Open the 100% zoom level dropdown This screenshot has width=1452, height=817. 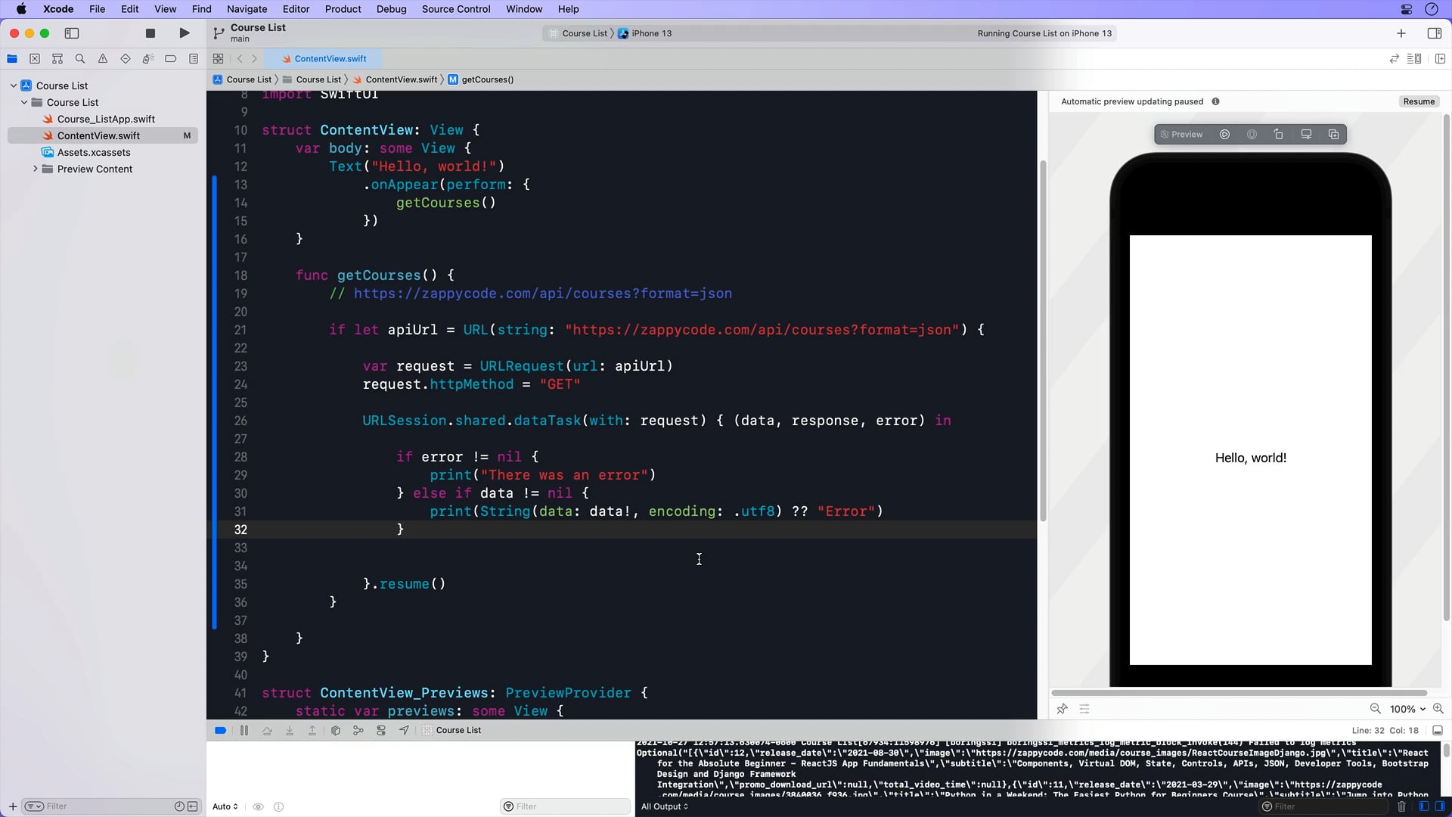pos(1407,710)
